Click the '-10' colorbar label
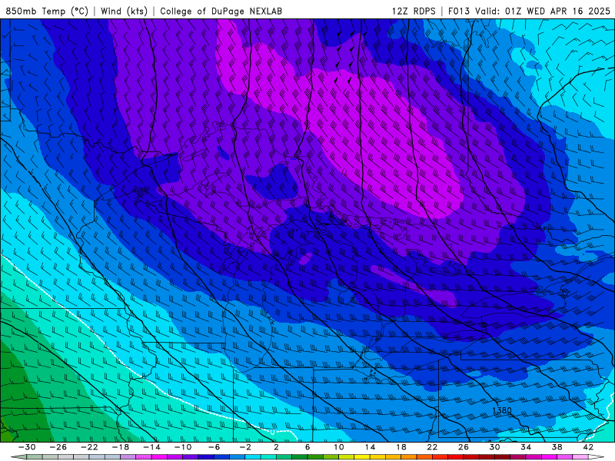The image size is (615, 461). [183, 447]
